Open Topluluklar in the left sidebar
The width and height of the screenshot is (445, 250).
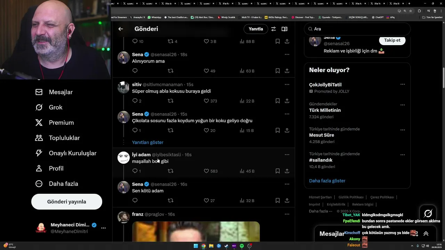point(58,138)
